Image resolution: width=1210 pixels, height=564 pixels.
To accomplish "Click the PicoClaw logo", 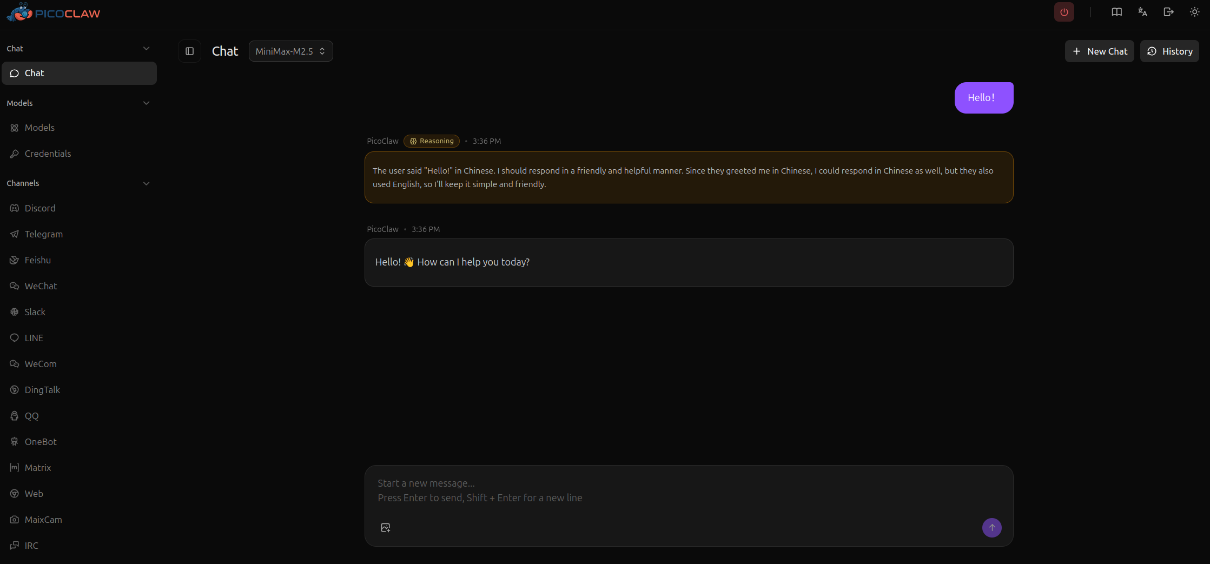I will coord(53,13).
